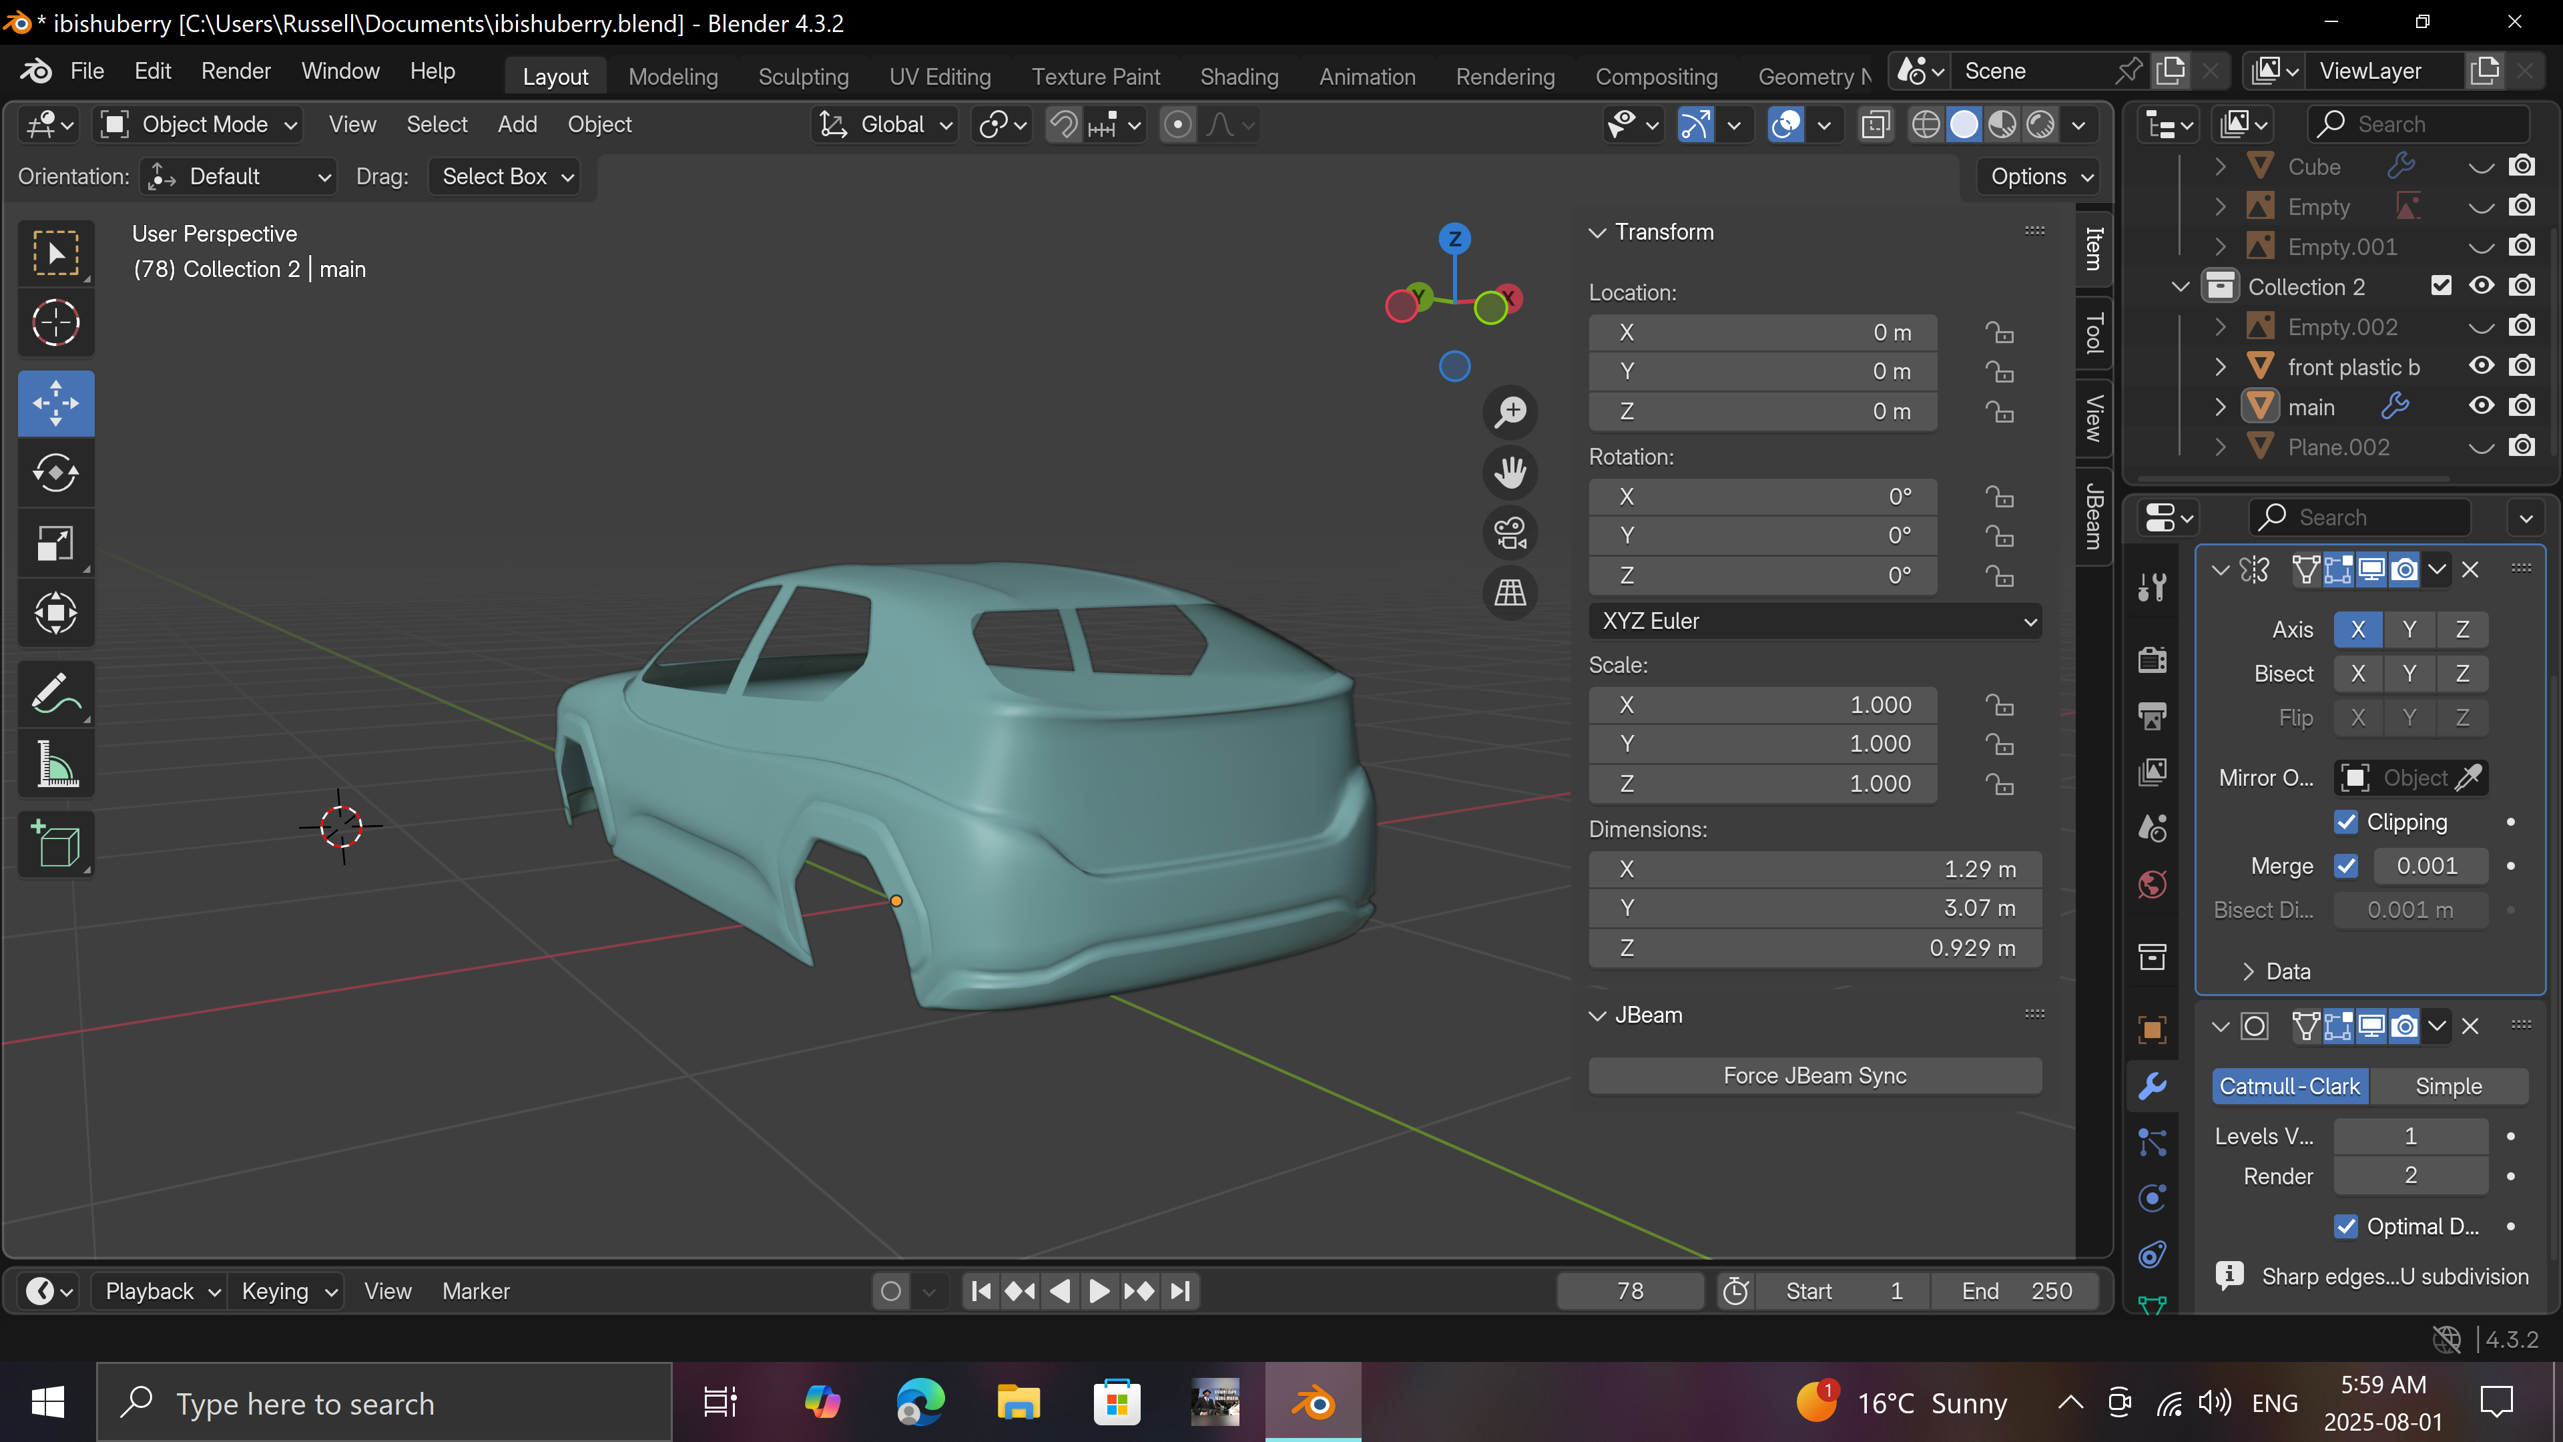Uncheck Collection 2 exclude checkbox
This screenshot has width=2563, height=1442.
(x=2441, y=286)
